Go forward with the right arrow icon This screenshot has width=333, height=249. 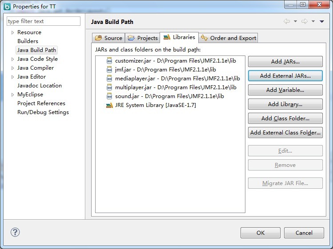305,21
